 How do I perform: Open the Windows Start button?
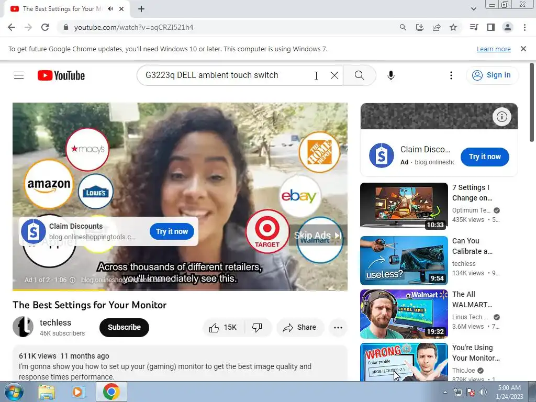(14, 392)
